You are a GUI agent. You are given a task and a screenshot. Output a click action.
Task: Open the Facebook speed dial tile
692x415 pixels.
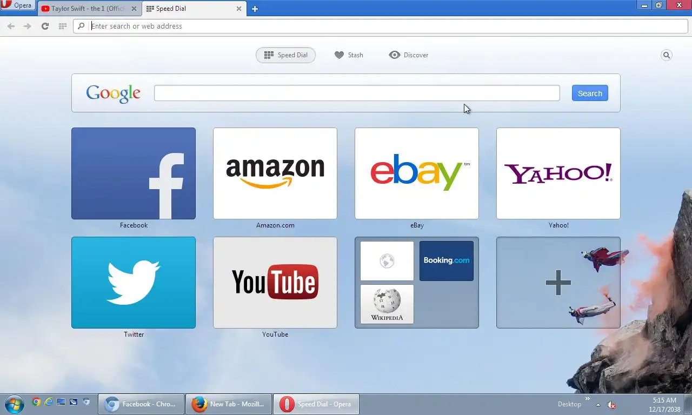pos(134,173)
